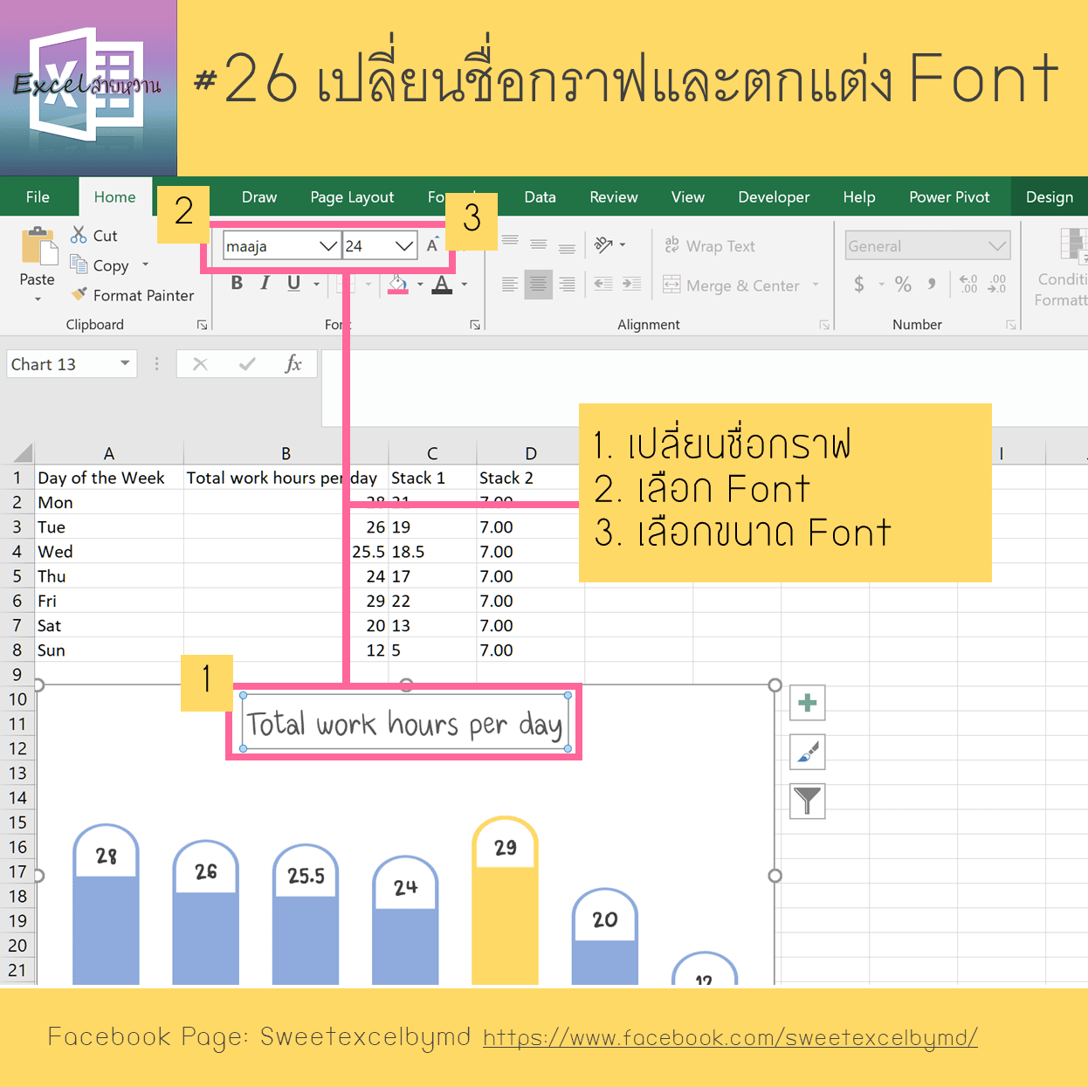Activate the Format Painter brush
This screenshot has width=1088, height=1087.
133,295
